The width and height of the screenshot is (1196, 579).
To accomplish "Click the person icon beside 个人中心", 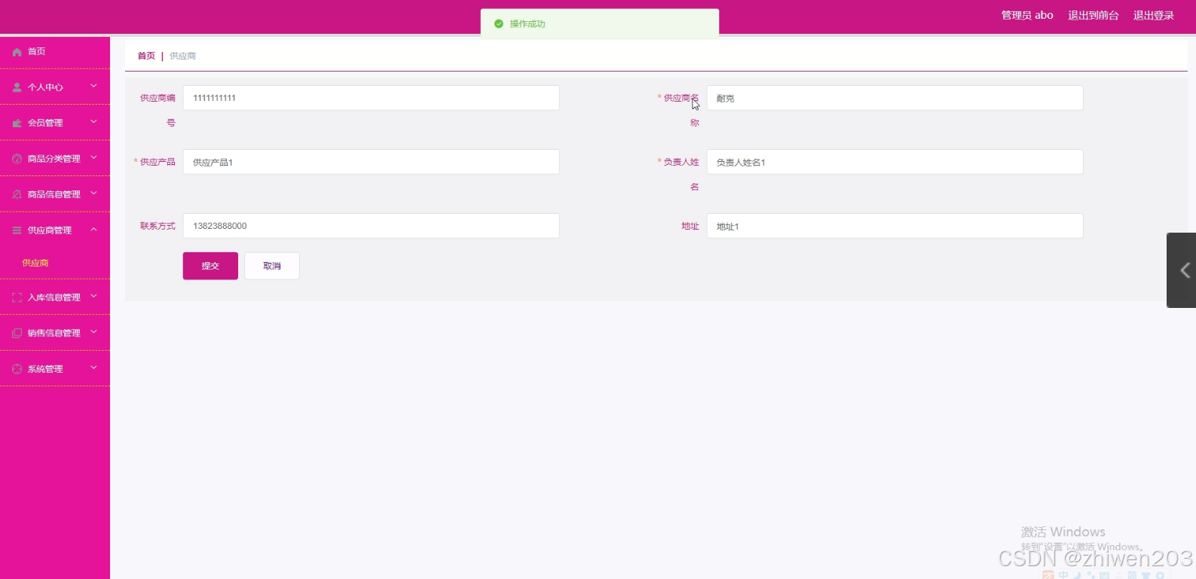I will click(x=17, y=87).
